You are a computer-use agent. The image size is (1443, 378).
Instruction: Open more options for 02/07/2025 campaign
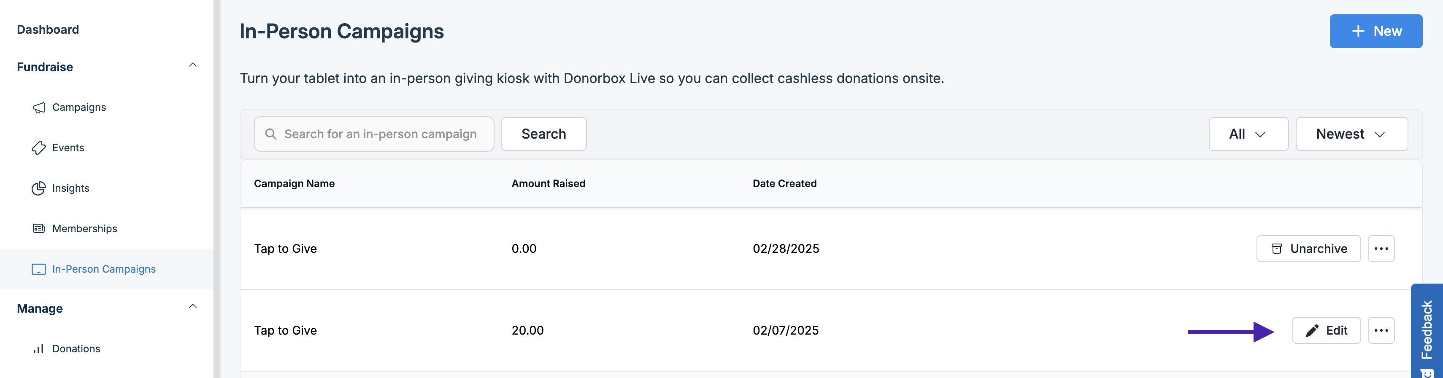1381,330
